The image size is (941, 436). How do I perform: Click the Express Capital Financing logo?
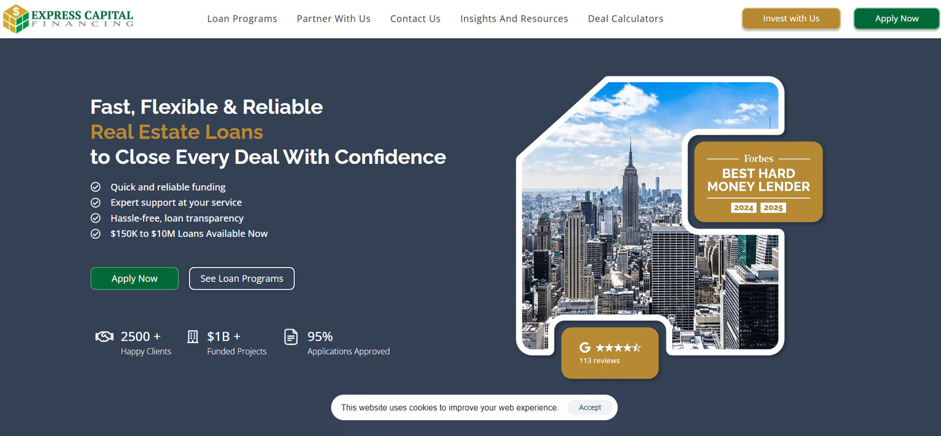pyautogui.click(x=68, y=18)
